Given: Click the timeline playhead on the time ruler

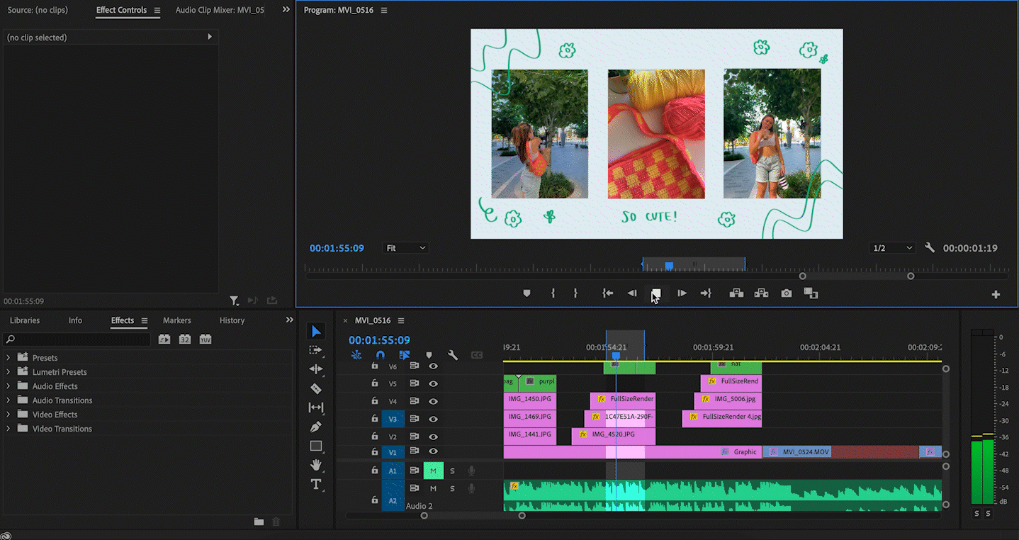Looking at the screenshot, I should pyautogui.click(x=616, y=356).
